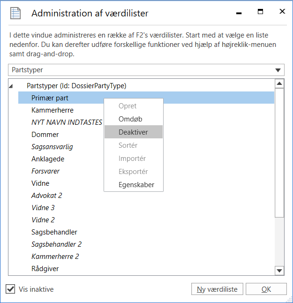Screen dimensions: 293x303
Task: Maximize the Administration af værdilister window
Action: (x=261, y=12)
